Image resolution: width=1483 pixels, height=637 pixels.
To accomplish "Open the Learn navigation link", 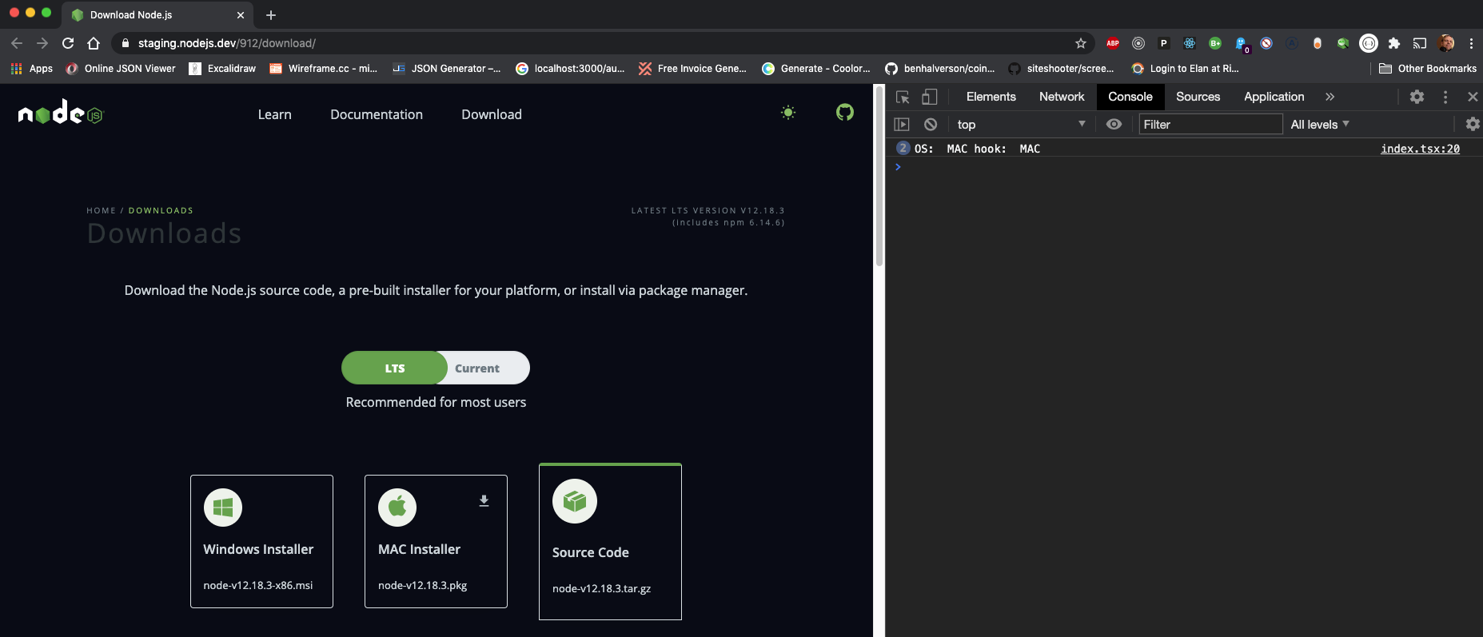I will tap(274, 114).
